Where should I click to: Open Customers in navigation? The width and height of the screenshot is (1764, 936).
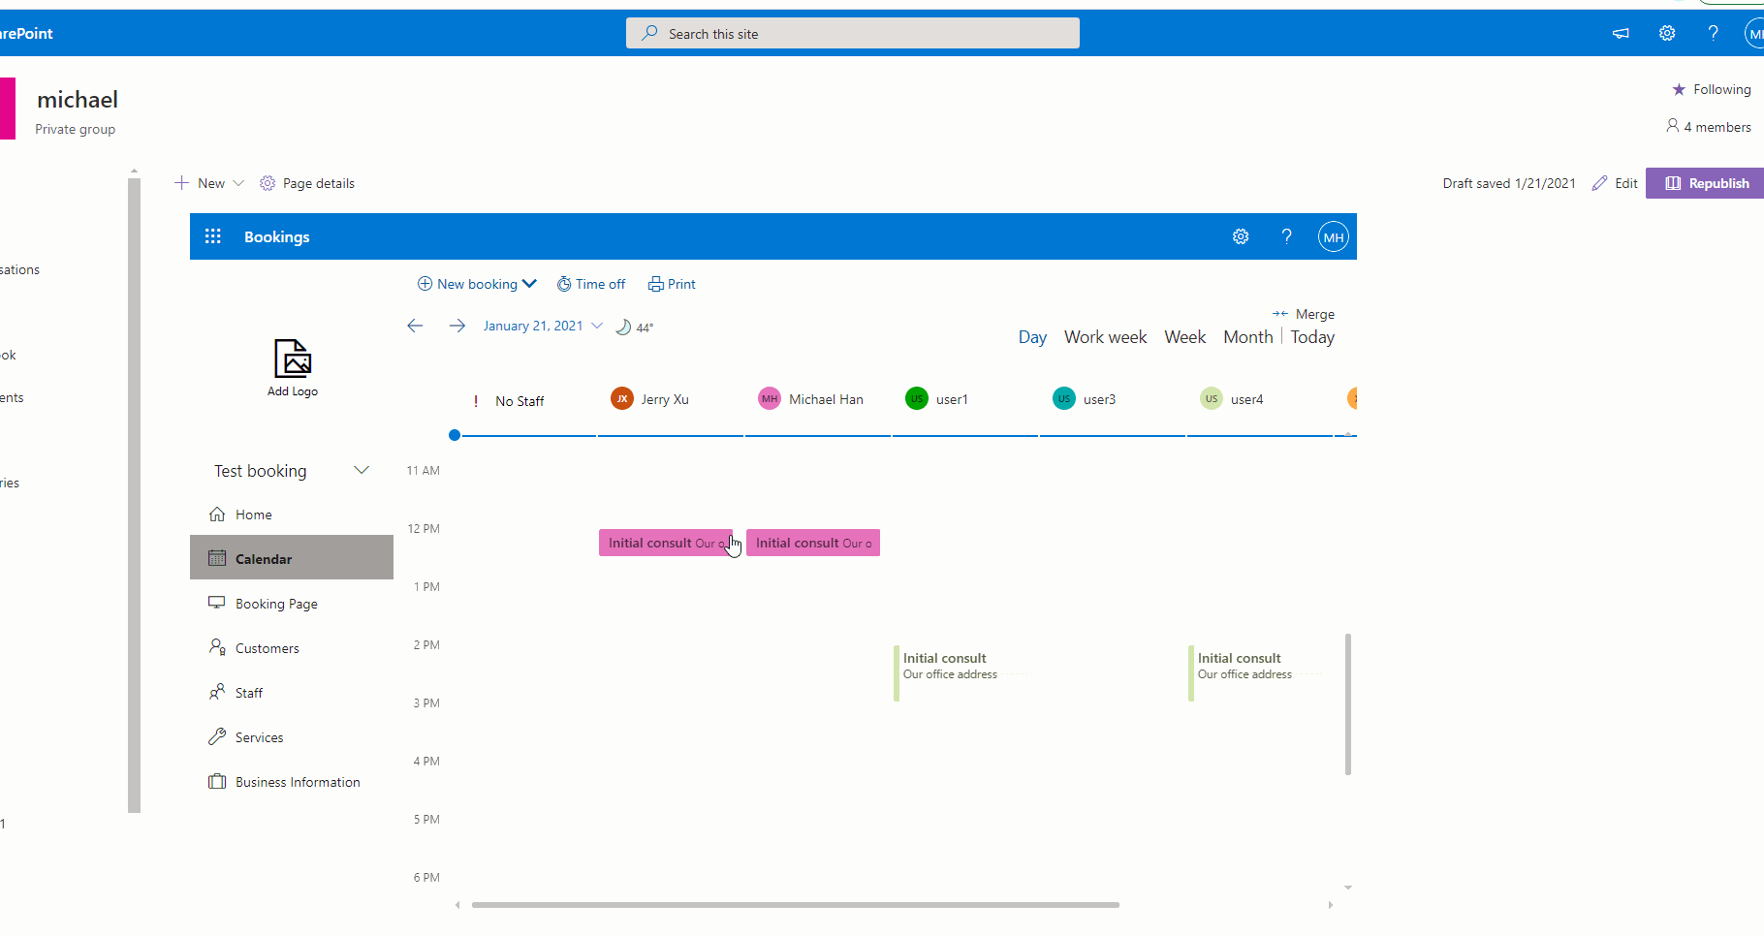point(292,647)
